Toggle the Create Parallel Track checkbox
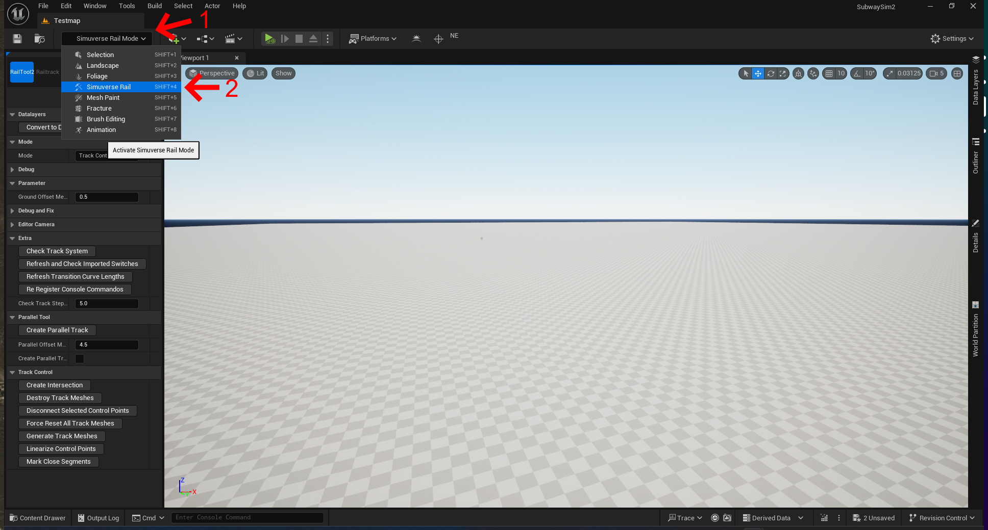The image size is (988, 530). coord(80,359)
